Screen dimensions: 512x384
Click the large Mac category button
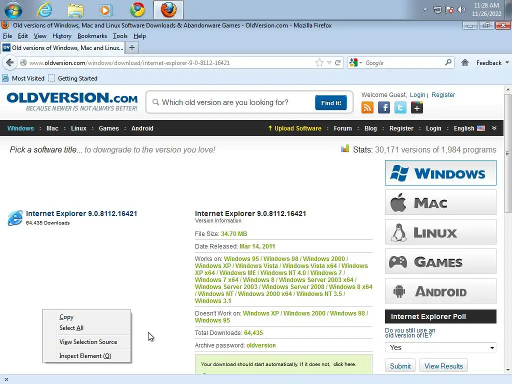[x=440, y=202]
